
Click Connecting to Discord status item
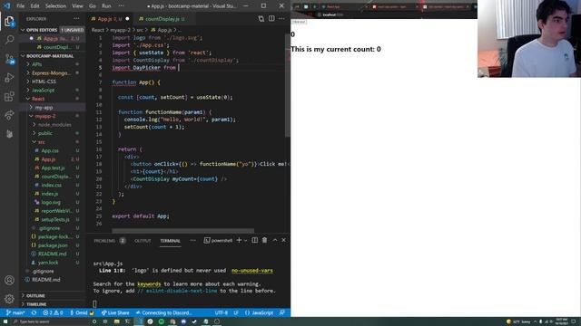point(163,312)
